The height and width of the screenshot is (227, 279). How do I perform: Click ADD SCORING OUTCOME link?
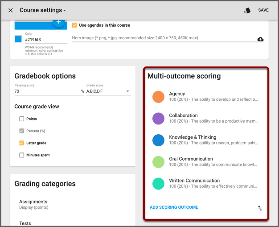pyautogui.click(x=174, y=207)
